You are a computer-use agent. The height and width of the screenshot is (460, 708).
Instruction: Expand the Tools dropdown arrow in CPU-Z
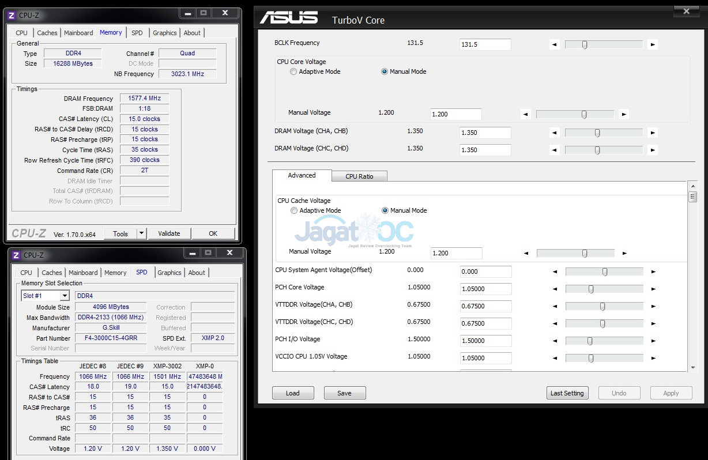point(141,233)
